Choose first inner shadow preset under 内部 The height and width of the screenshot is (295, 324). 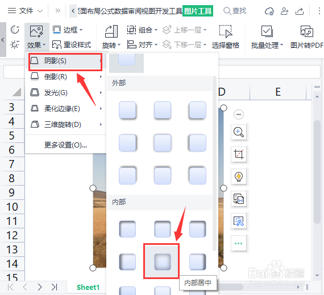point(127,229)
